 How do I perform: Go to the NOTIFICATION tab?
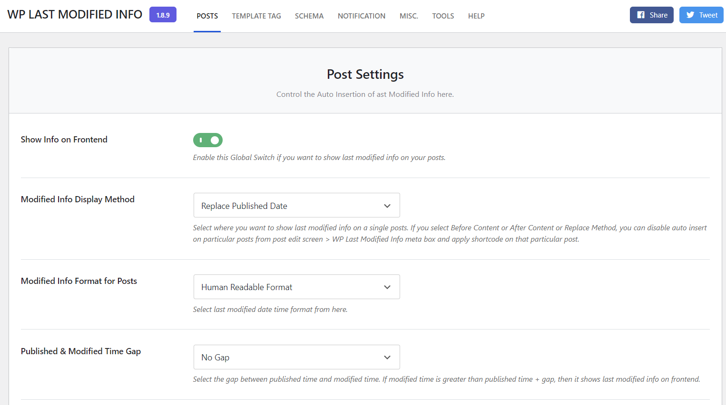point(362,16)
